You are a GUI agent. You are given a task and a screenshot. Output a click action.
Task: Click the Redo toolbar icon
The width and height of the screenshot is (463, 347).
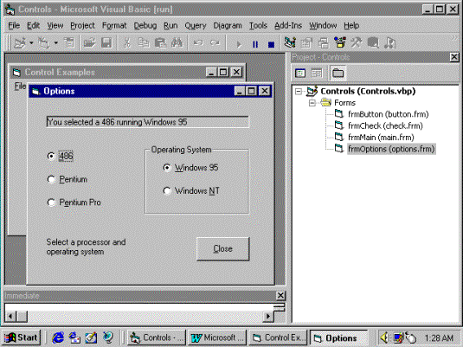(215, 43)
